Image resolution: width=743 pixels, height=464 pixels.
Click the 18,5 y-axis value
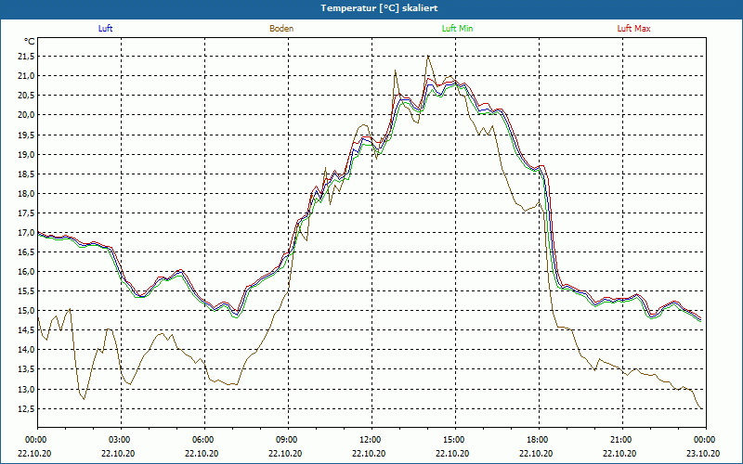pos(26,174)
